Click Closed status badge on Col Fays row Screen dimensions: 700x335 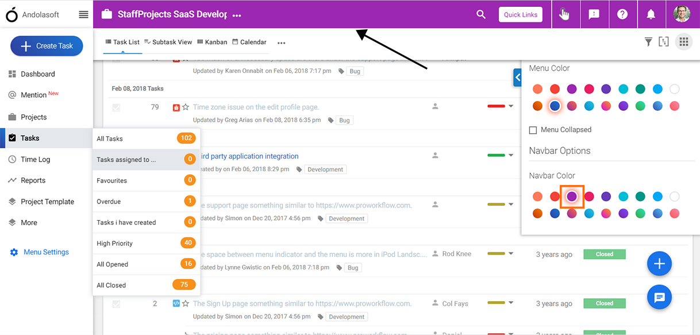(x=605, y=303)
